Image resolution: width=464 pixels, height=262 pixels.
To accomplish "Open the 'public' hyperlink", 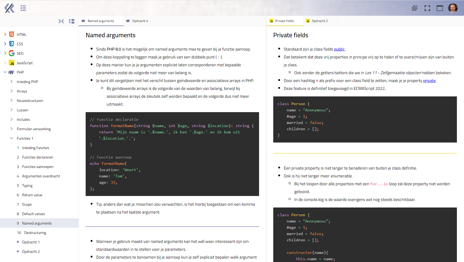I will 339,49.
